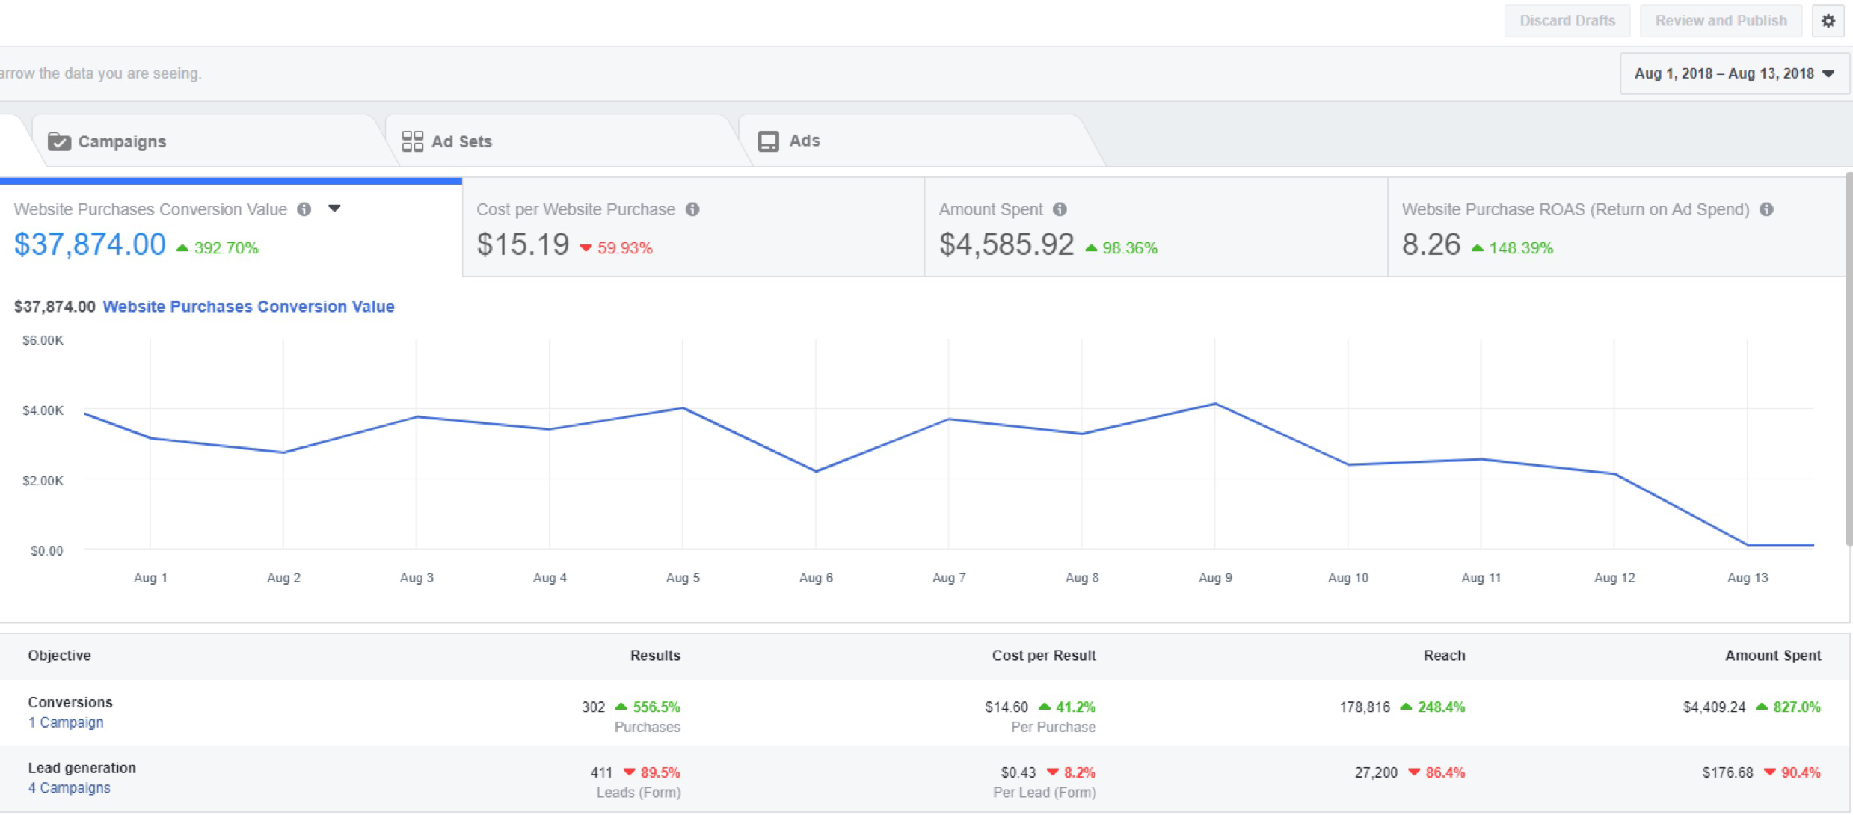Click the 302 purchases result value

593,707
